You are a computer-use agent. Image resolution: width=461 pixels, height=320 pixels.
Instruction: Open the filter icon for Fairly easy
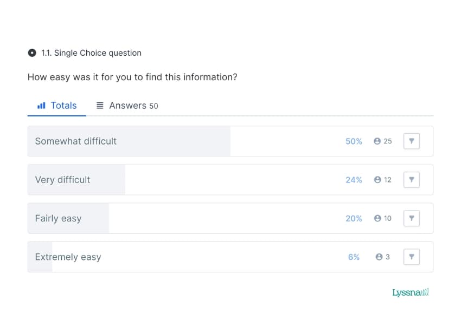coord(412,218)
